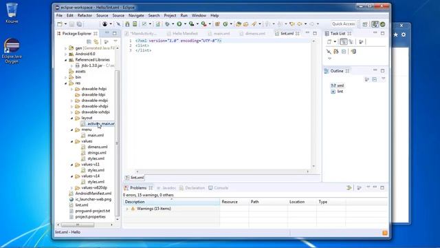This screenshot has height=248, width=440.
Task: Switch to the Console tab
Action: 219,188
